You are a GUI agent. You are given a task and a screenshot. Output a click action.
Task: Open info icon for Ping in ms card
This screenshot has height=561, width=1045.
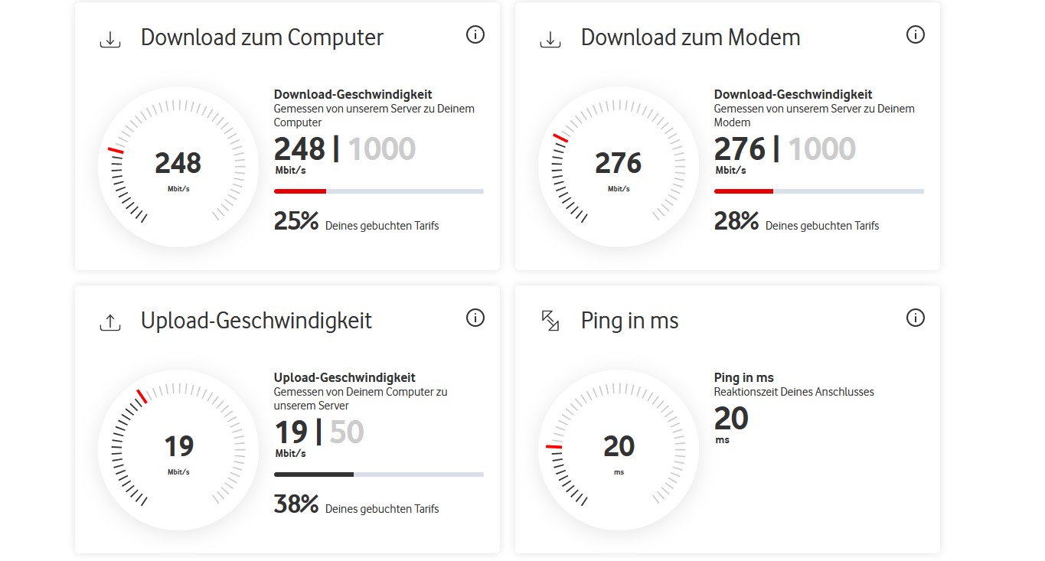tap(916, 318)
